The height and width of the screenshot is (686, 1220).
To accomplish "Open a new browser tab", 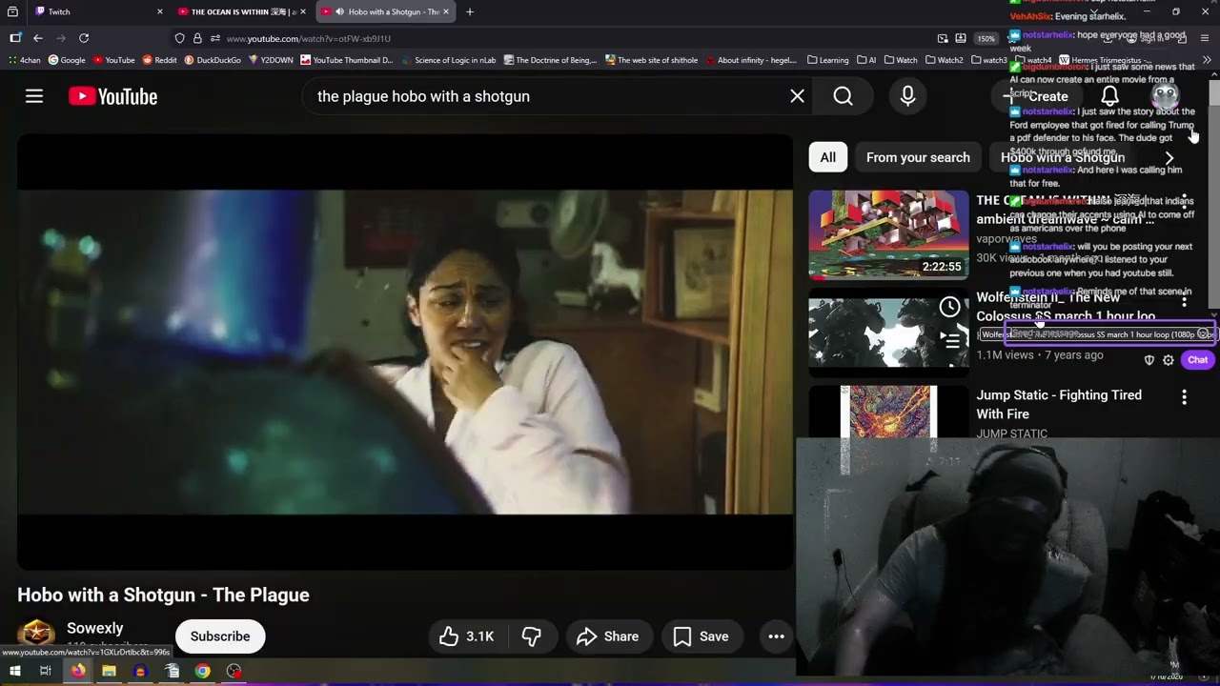I will click(470, 11).
